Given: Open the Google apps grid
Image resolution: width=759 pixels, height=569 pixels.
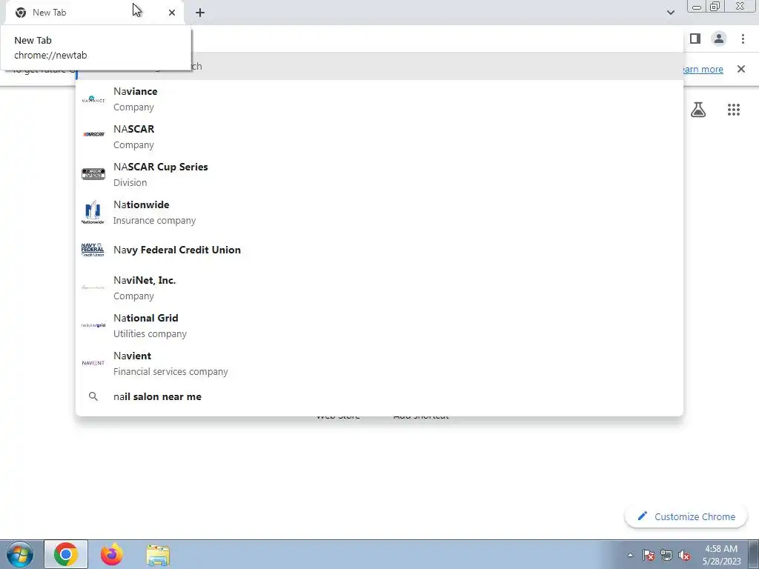Looking at the screenshot, I should [734, 110].
